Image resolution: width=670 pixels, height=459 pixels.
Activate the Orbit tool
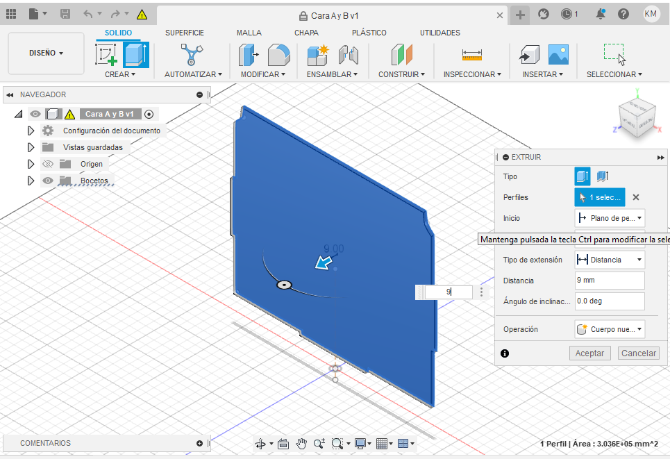(x=261, y=443)
